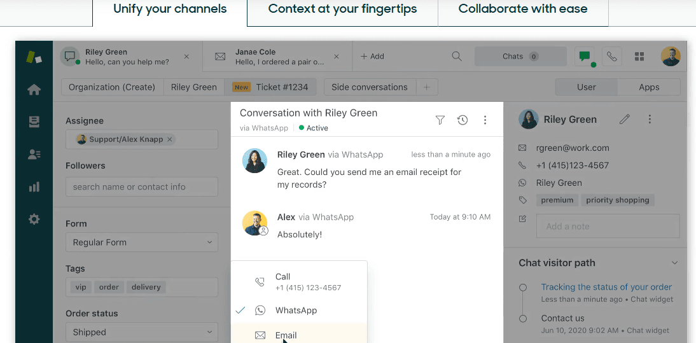Click the phone icon next to +1 (415)123-4567
Viewport: 696px width, 343px height.
click(x=522, y=165)
